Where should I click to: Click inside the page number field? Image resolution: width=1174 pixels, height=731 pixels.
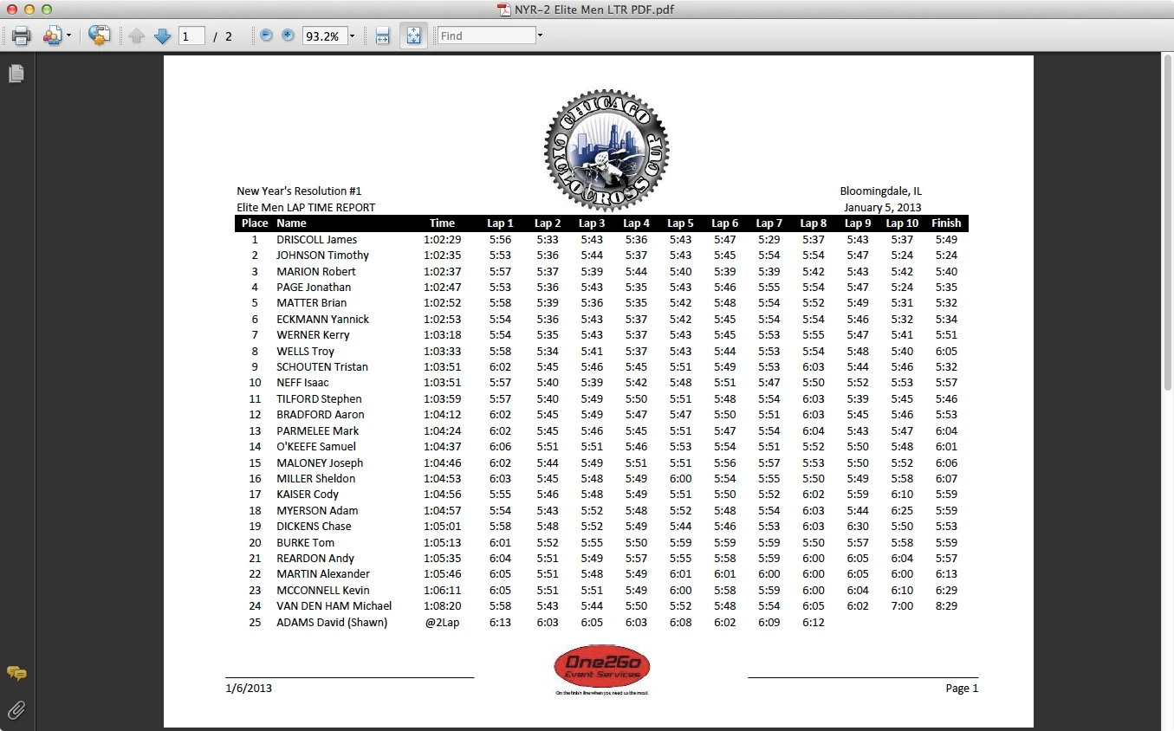(191, 36)
